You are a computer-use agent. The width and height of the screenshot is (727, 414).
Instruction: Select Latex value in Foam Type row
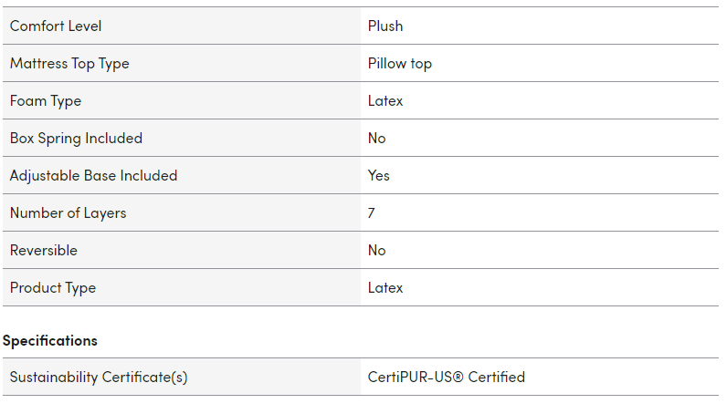pyautogui.click(x=385, y=100)
